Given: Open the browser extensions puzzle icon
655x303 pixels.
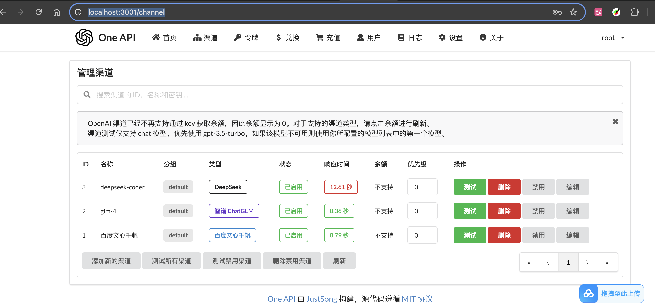Looking at the screenshot, I should [x=634, y=12].
